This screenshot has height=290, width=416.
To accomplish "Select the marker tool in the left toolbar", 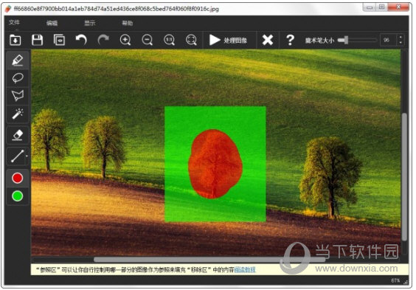I will click(18, 60).
